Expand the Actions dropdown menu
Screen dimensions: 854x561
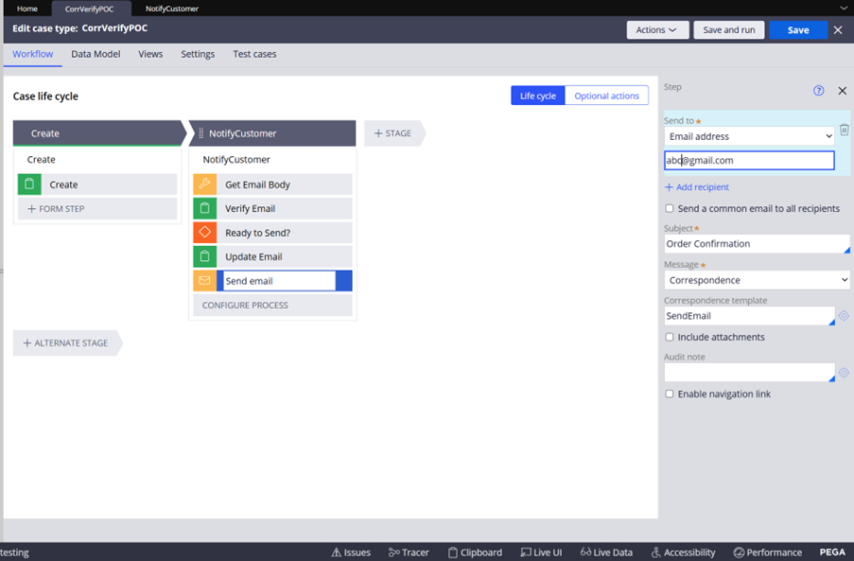point(656,30)
